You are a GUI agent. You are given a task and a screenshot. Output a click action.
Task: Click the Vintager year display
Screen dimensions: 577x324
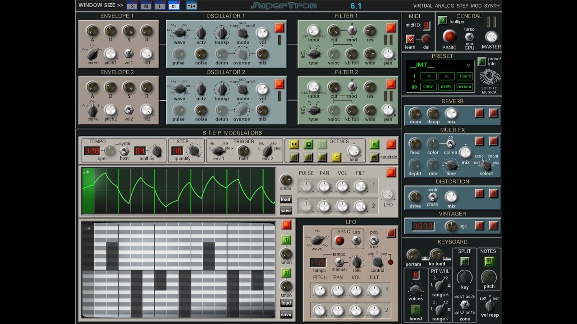(x=423, y=226)
